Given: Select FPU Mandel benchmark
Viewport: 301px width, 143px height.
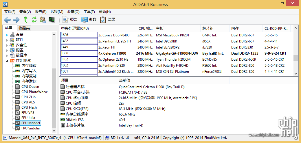Looking at the screenshot, I should pyautogui.click(x=30, y=123).
